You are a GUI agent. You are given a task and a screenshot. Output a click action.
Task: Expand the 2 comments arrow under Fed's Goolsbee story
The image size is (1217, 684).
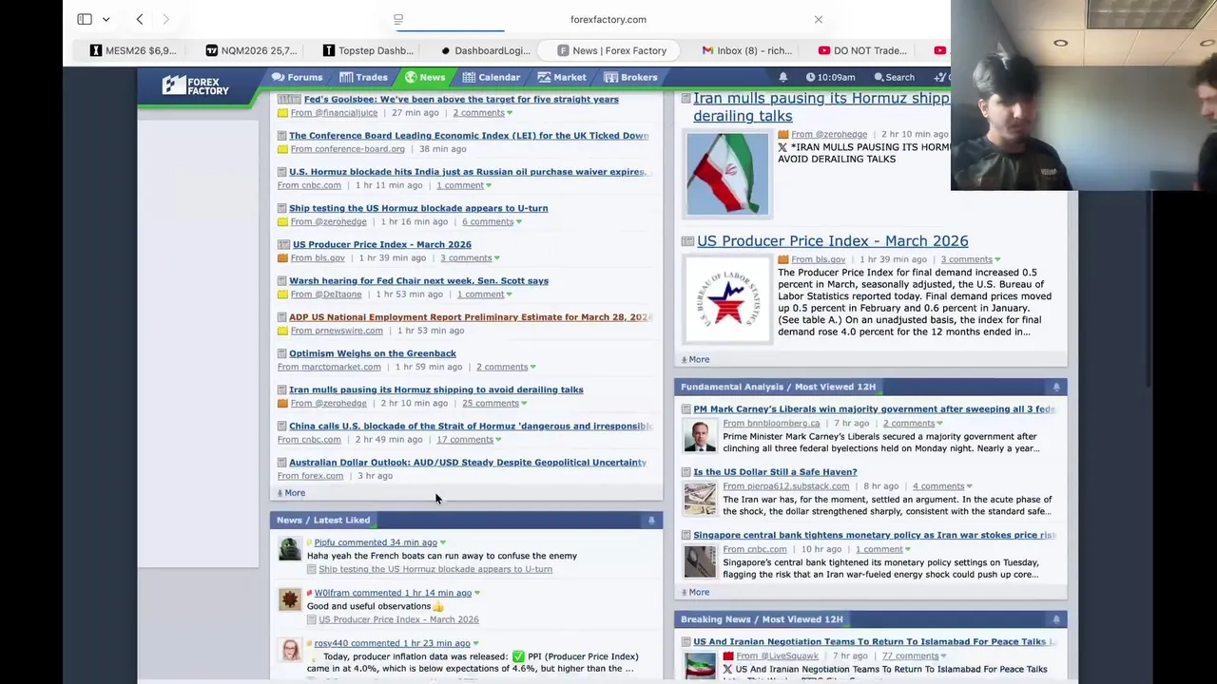[510, 113]
